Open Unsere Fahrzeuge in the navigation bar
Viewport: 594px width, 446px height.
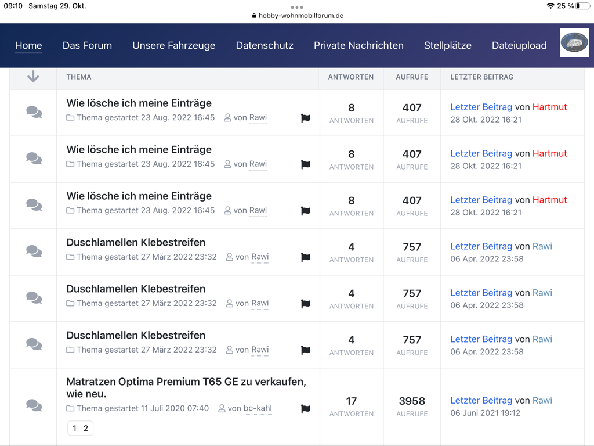pyautogui.click(x=173, y=45)
